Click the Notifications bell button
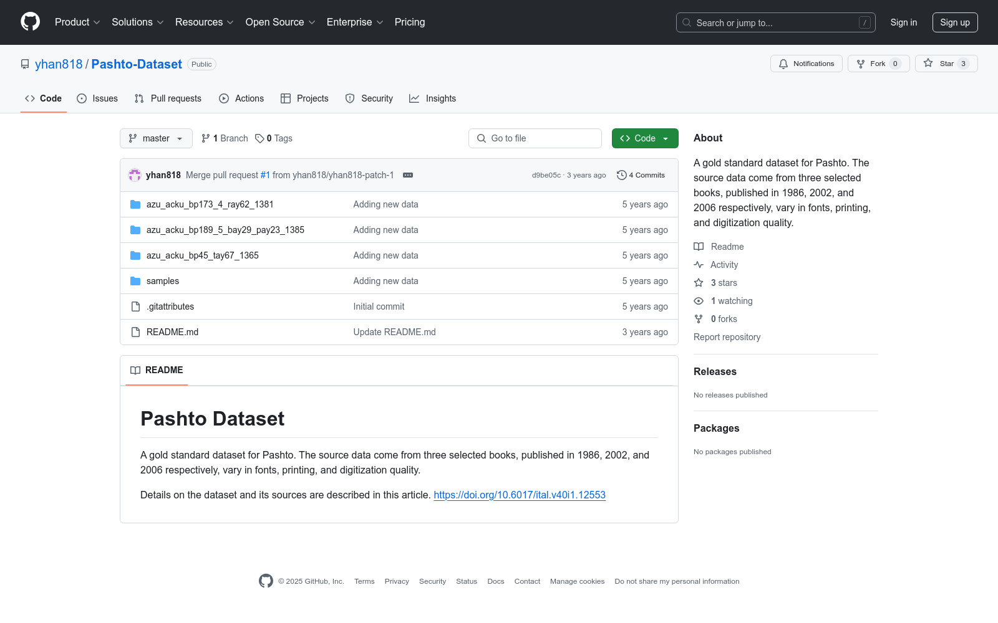The image size is (998, 623). 807,64
